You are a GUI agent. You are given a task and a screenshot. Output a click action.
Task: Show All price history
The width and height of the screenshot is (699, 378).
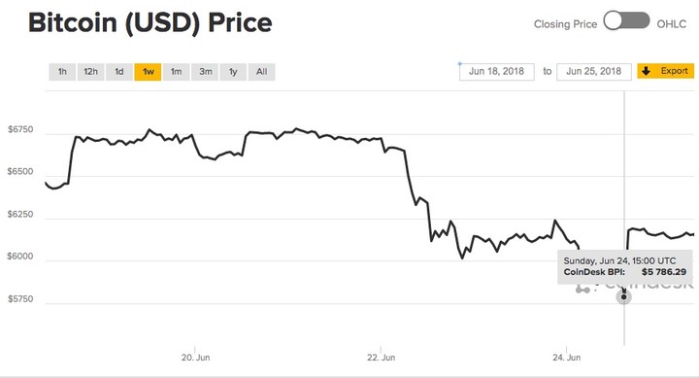262,72
